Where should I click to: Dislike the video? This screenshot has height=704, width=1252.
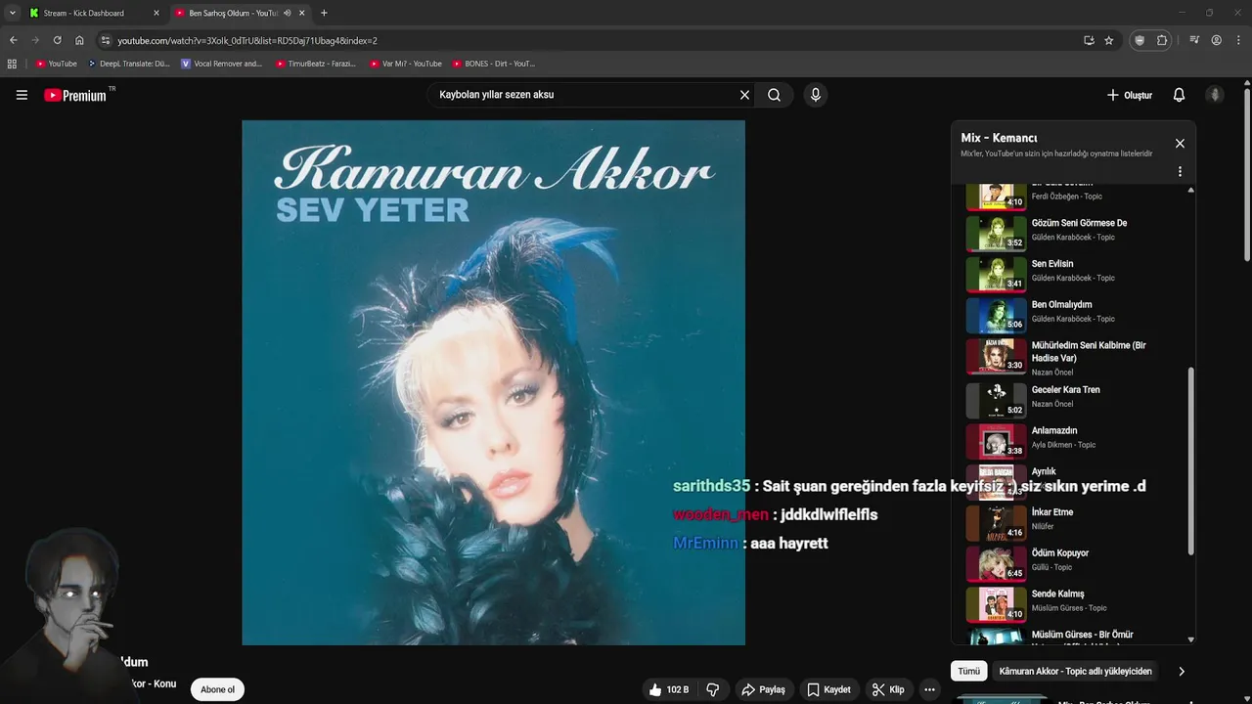tap(713, 689)
